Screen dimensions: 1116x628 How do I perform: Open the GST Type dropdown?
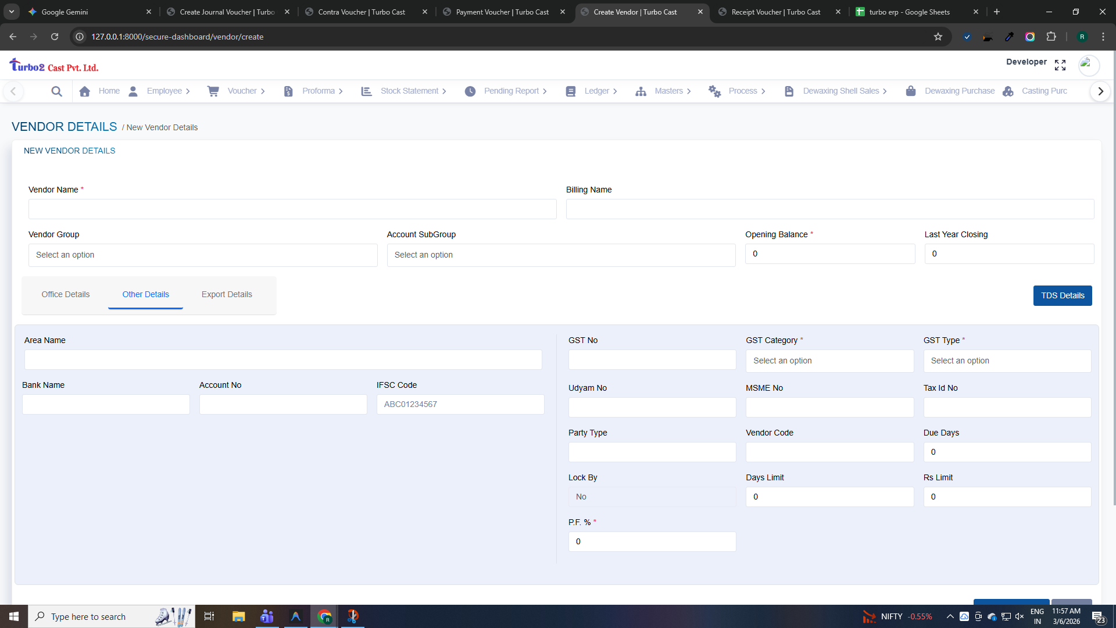coord(1007,361)
